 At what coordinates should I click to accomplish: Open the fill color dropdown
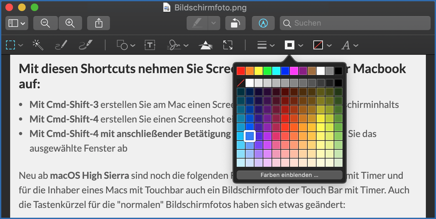(x=322, y=45)
